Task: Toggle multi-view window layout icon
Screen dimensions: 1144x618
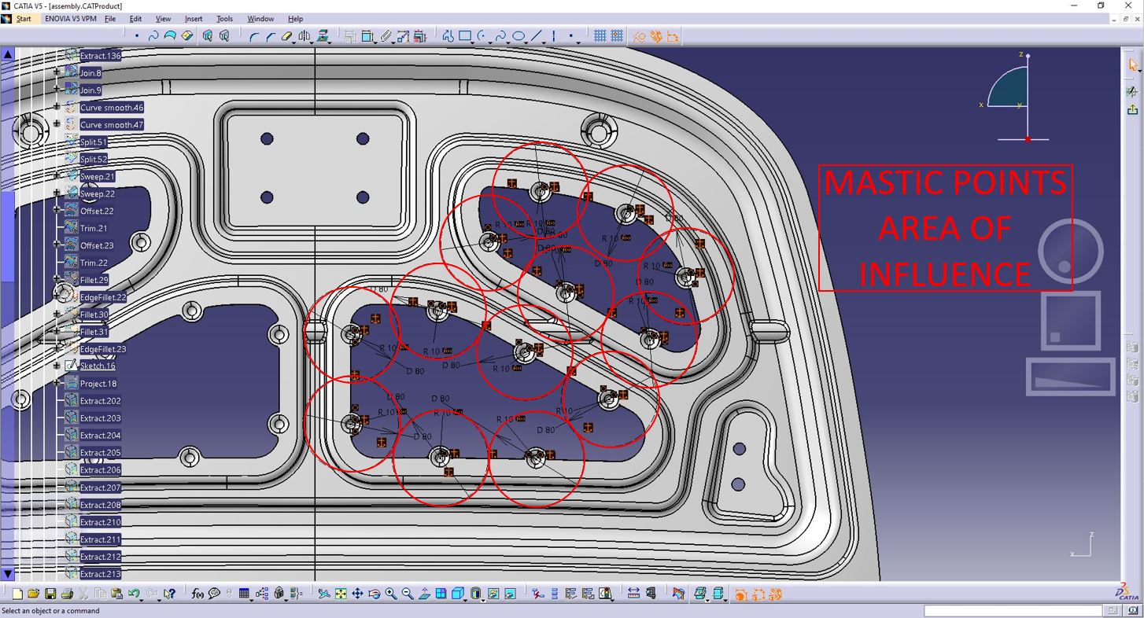Action: tap(441, 594)
